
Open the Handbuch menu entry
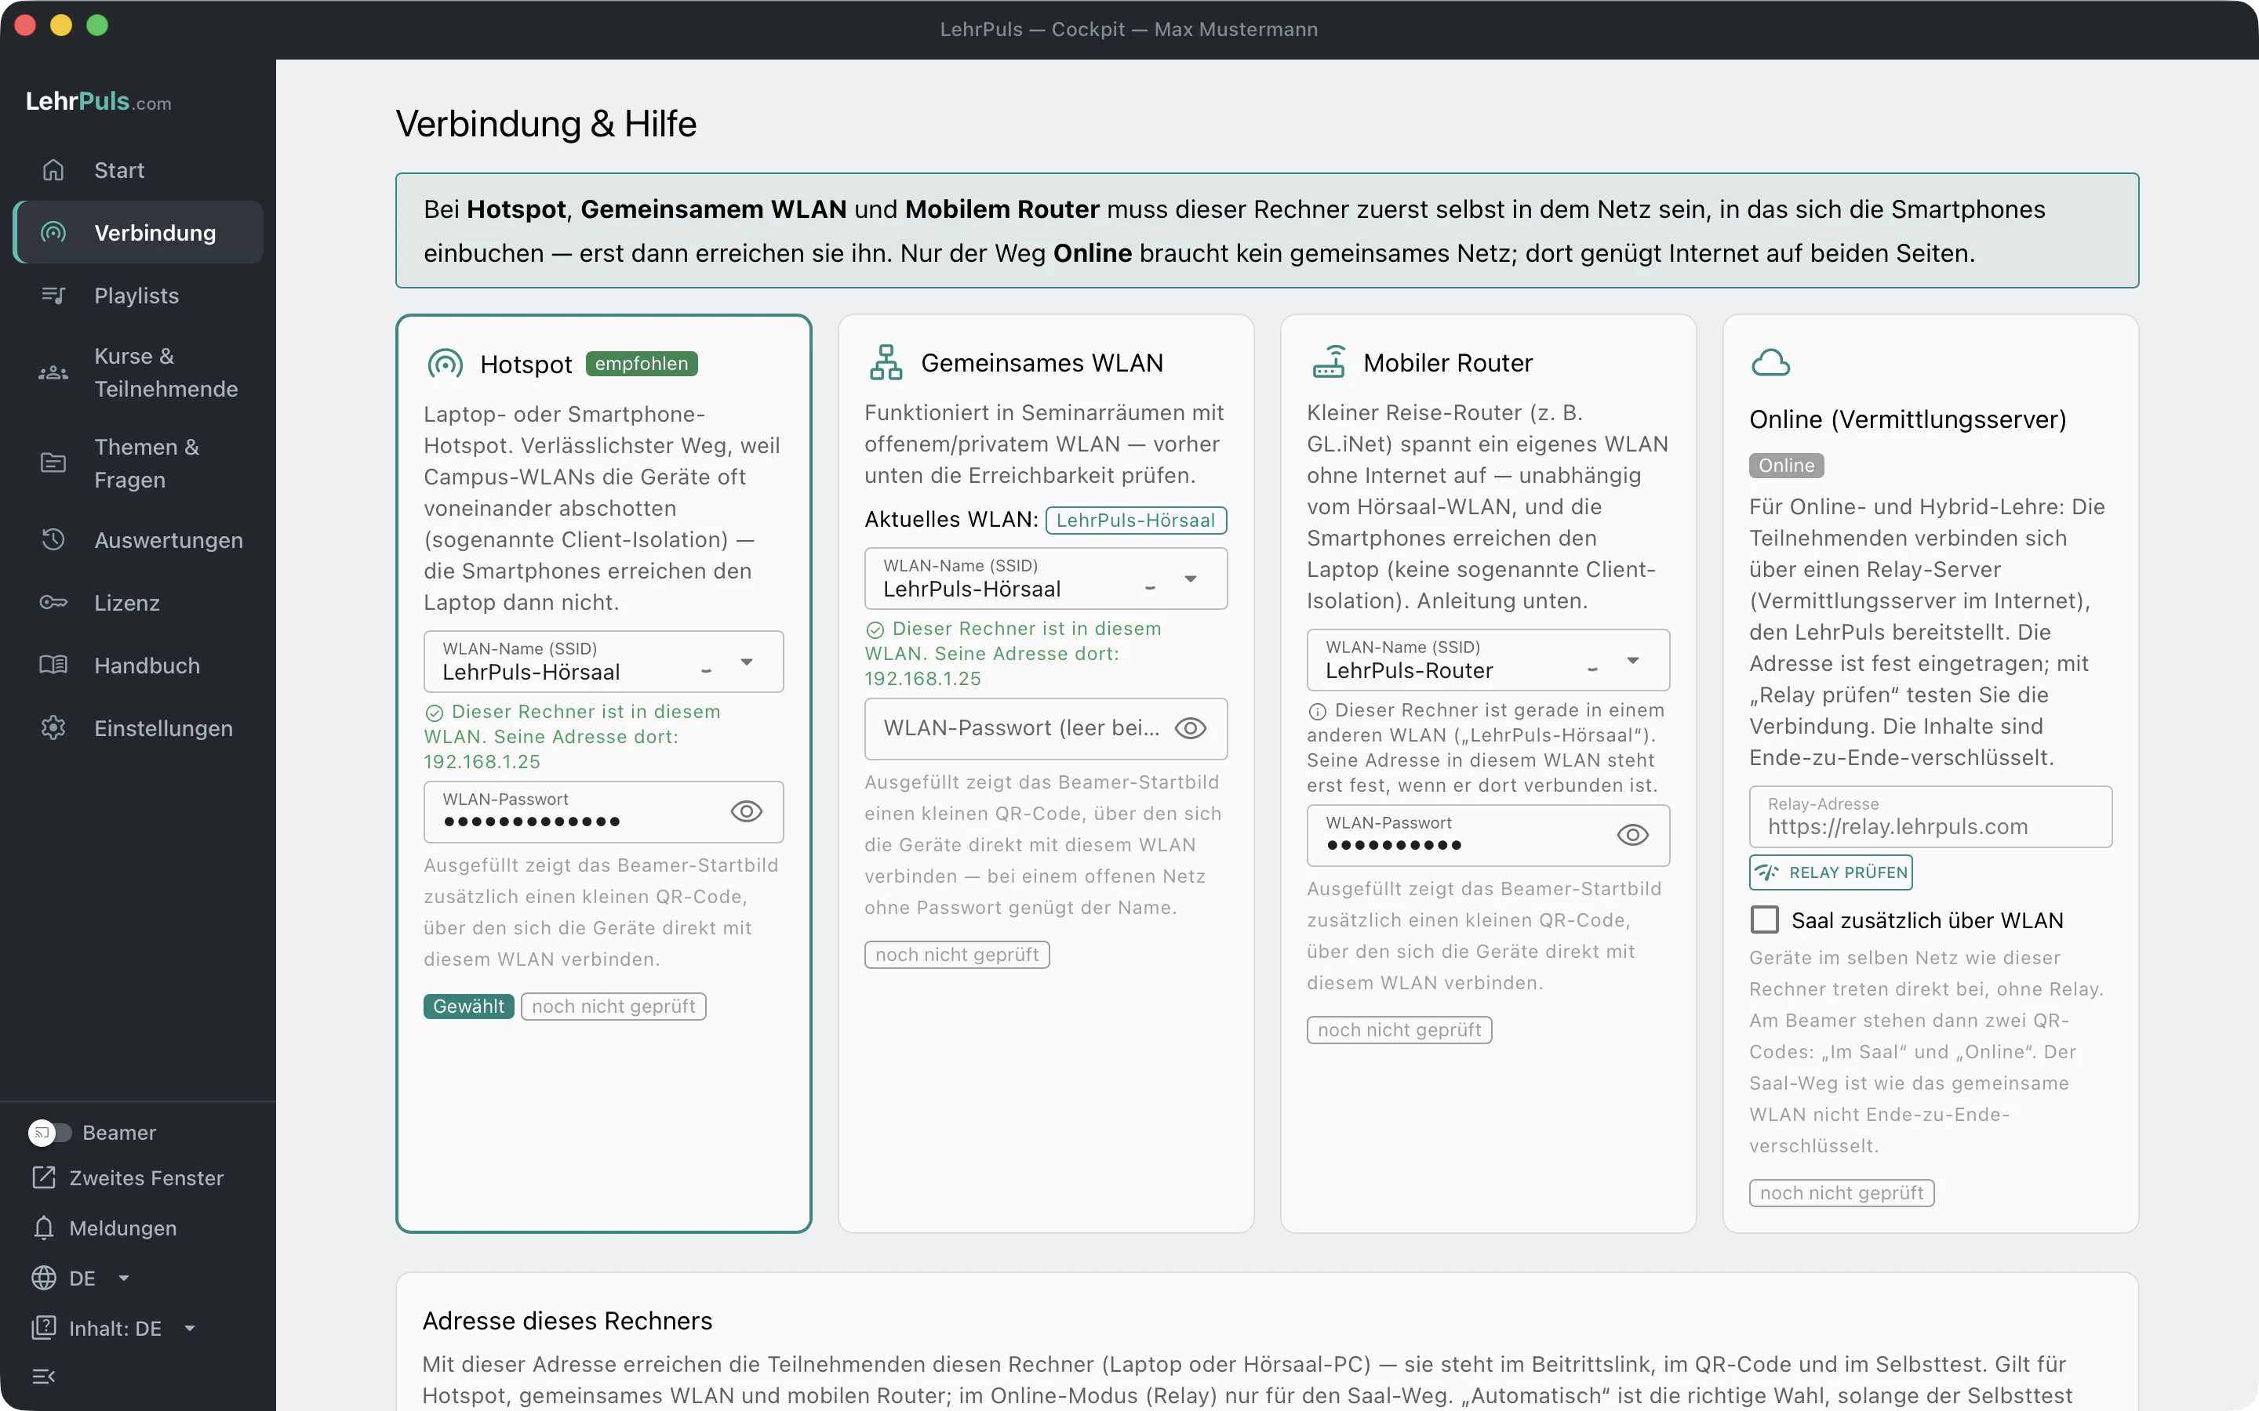point(138,665)
